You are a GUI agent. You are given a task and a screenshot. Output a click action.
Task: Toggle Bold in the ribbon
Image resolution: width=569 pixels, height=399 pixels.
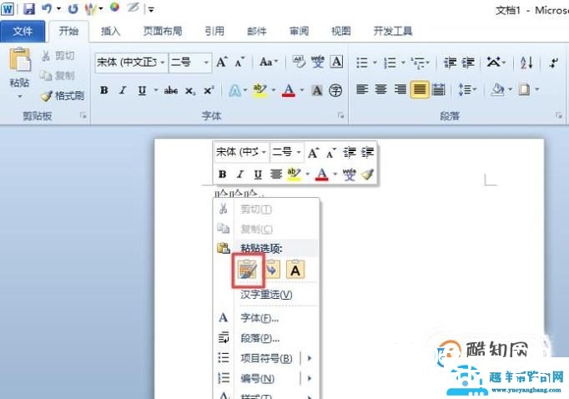(x=104, y=90)
